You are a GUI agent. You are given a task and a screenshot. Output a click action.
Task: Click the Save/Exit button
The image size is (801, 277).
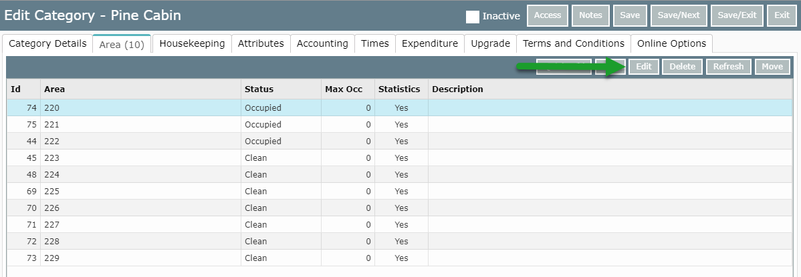click(737, 16)
